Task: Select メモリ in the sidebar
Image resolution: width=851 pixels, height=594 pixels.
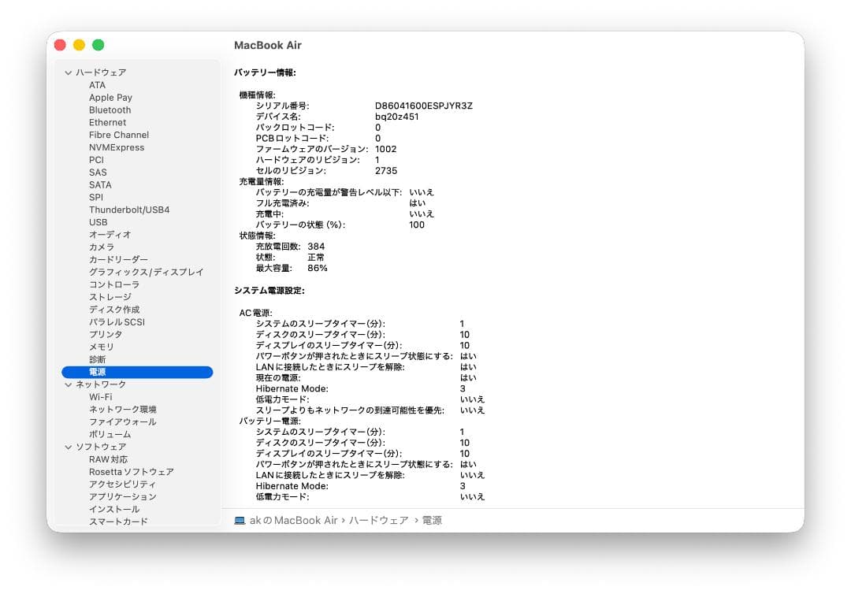Action: pos(102,347)
